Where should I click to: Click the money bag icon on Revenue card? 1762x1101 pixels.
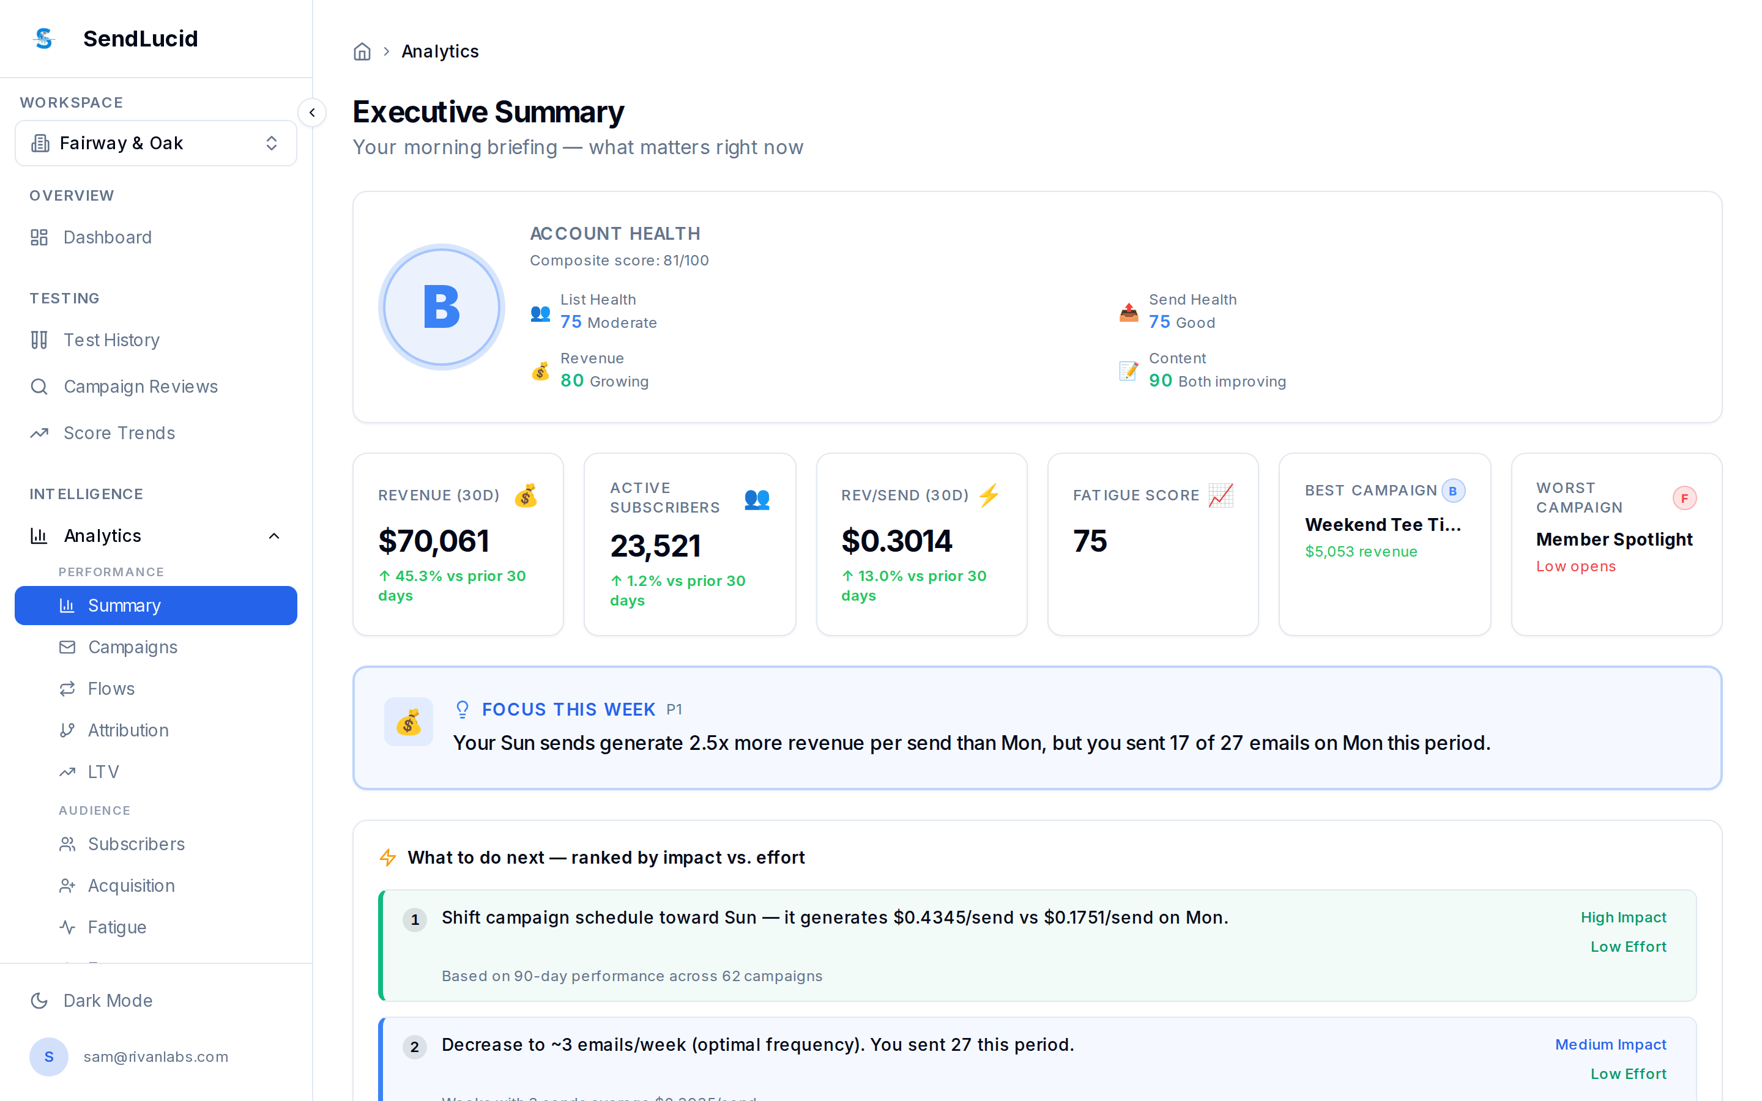click(x=526, y=495)
